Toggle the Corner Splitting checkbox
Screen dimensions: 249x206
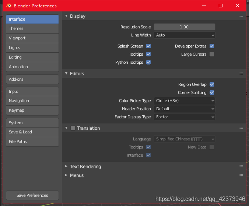(x=212, y=92)
